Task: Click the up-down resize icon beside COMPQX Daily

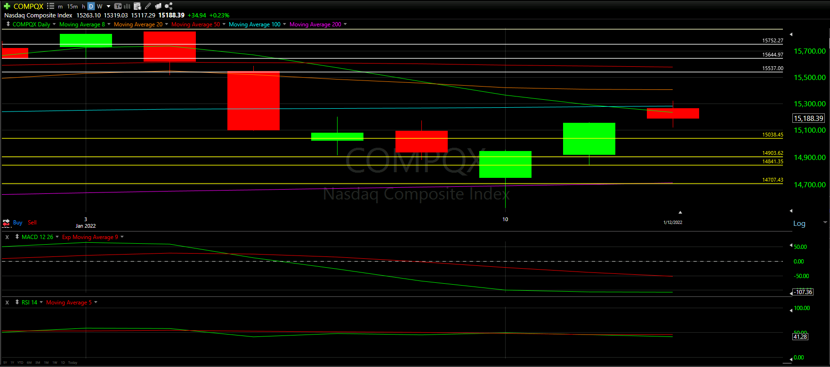Action: click(8, 24)
